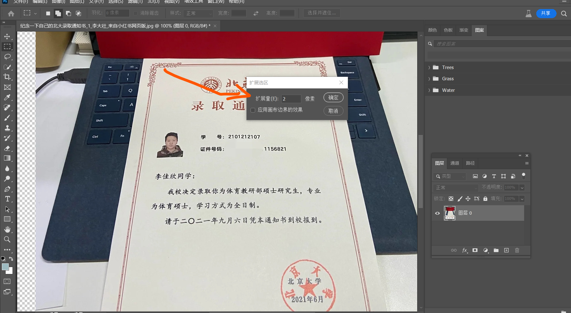Select the Gradient tool

click(7, 158)
